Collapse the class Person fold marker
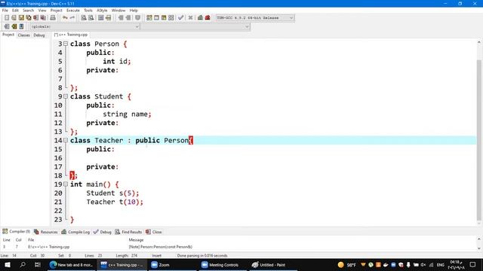483x271 pixels. click(x=66, y=44)
